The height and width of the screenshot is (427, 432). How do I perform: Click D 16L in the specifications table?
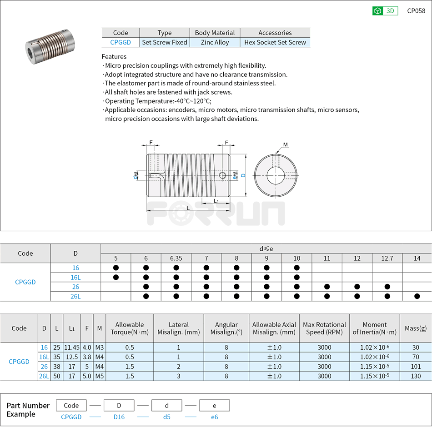(44, 357)
